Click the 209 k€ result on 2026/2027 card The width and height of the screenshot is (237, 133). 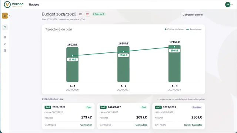click(x=141, y=117)
